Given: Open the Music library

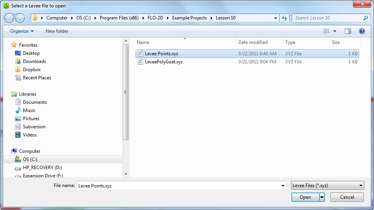Looking at the screenshot, I should 29,110.
